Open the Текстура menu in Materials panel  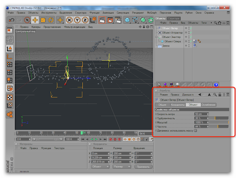(59, 148)
